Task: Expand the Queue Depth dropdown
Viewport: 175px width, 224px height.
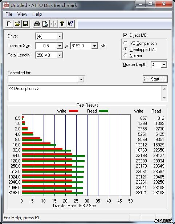Action: point(164,65)
